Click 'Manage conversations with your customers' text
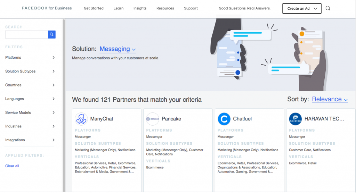The height and width of the screenshot is (193, 356). click(115, 58)
